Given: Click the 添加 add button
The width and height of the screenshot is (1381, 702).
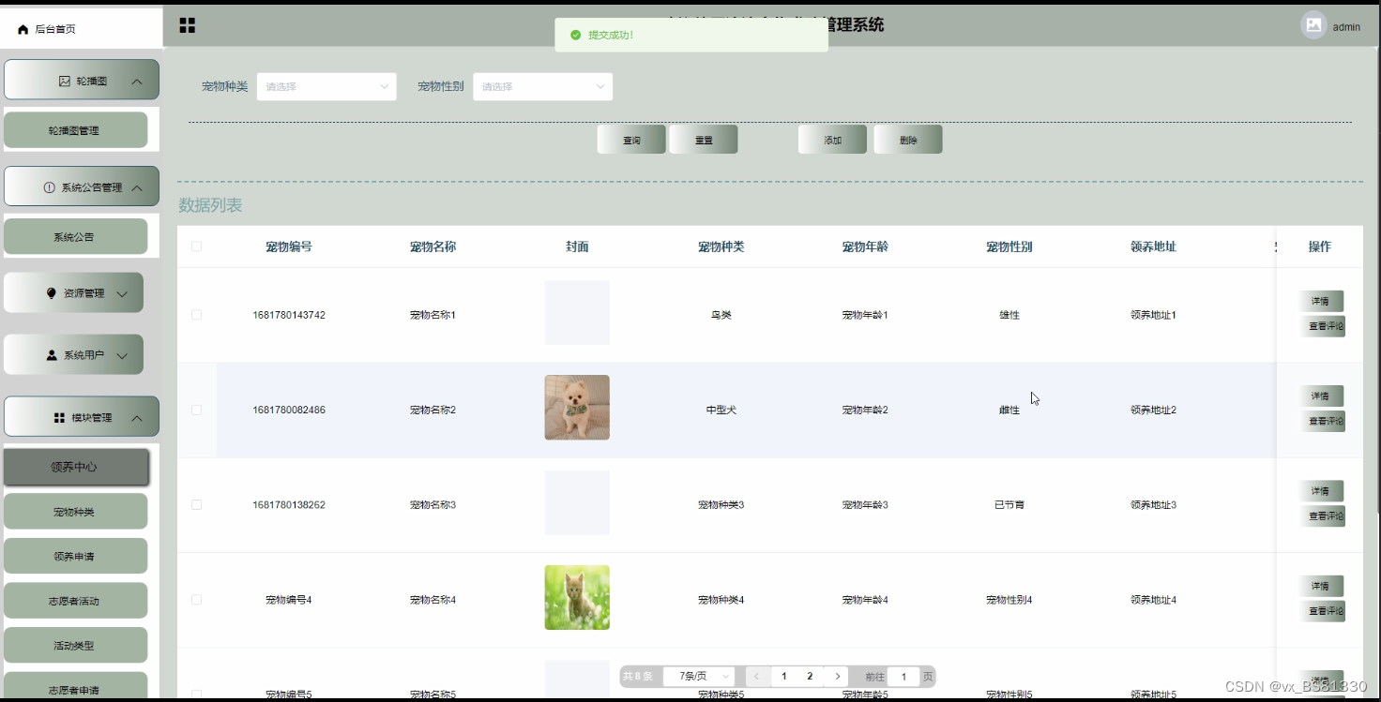Looking at the screenshot, I should (x=832, y=140).
